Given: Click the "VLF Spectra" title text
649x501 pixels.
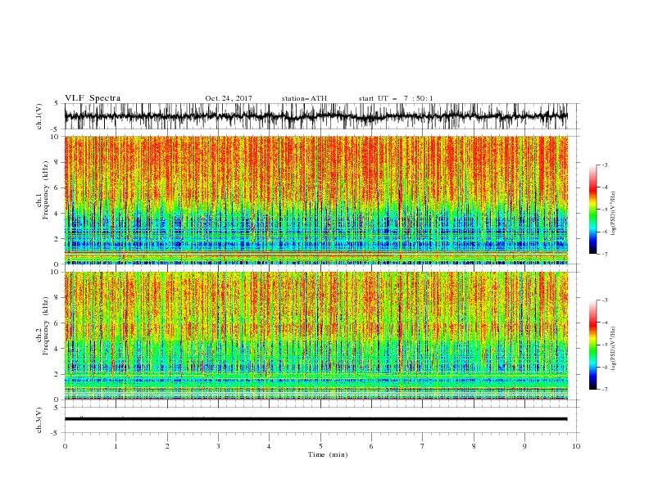Looking at the screenshot, I should pos(93,98).
